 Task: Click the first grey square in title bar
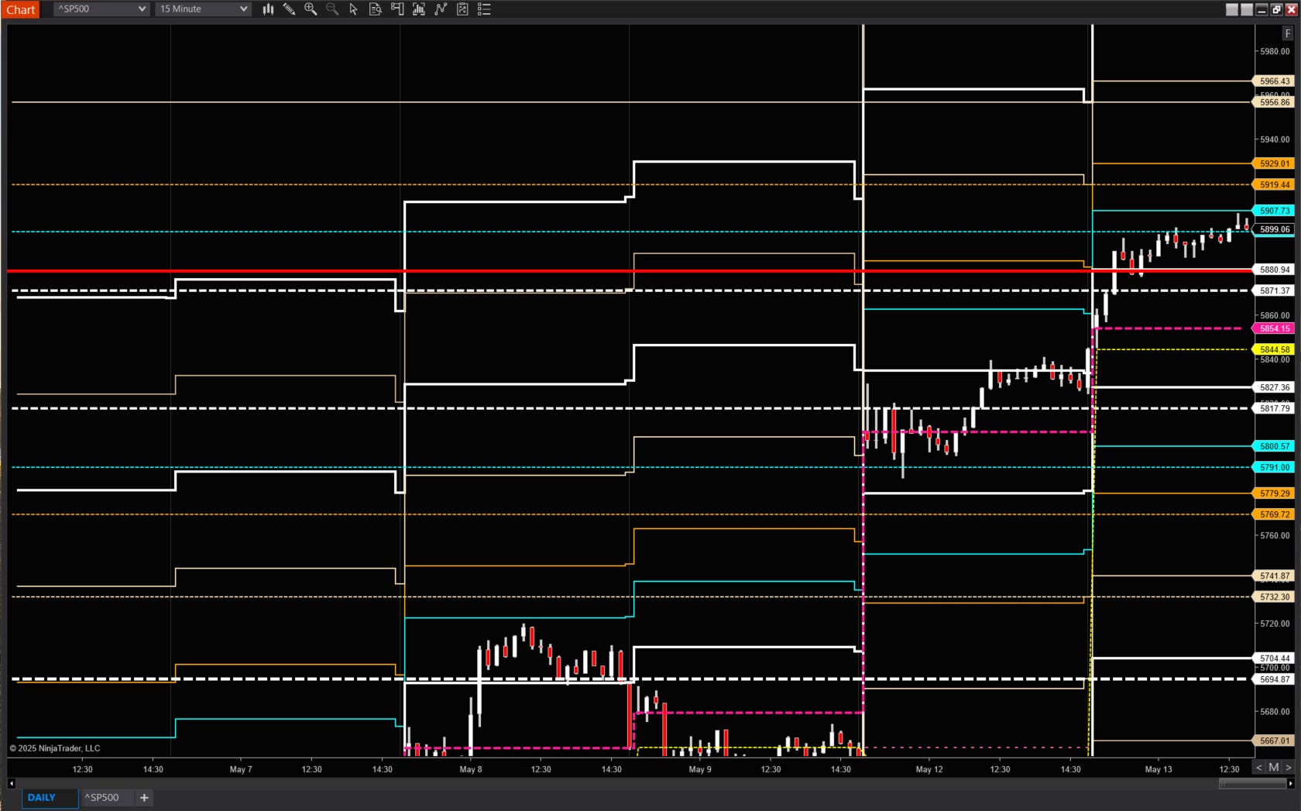(x=1232, y=9)
